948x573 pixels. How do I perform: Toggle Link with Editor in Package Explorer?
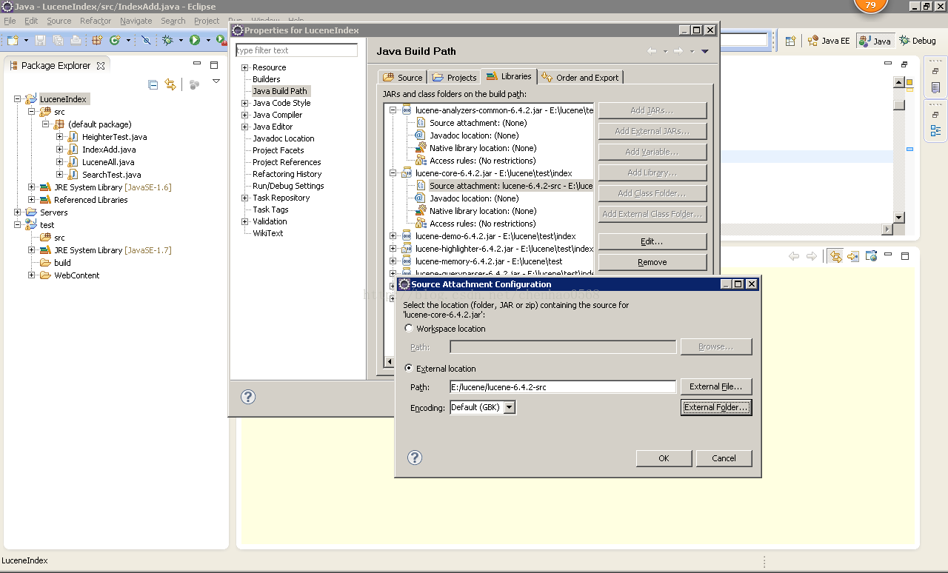coord(170,84)
